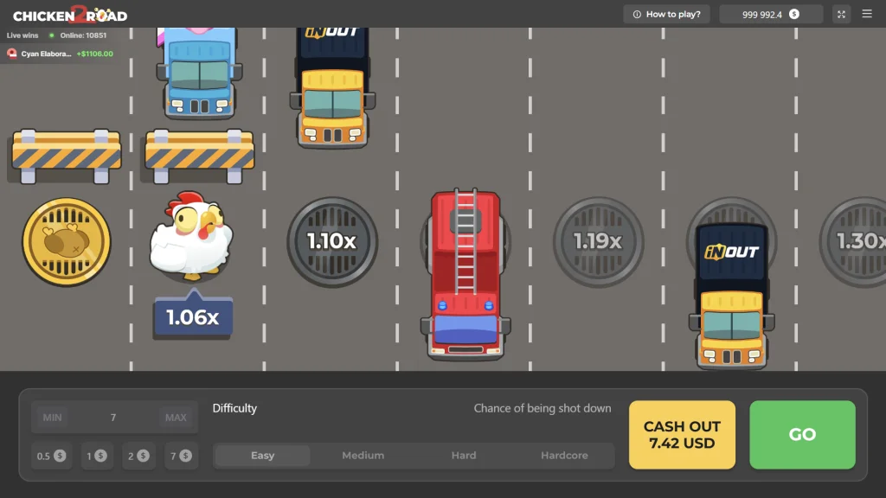Open How to play? help
The height and width of the screenshot is (498, 886).
coord(667,14)
